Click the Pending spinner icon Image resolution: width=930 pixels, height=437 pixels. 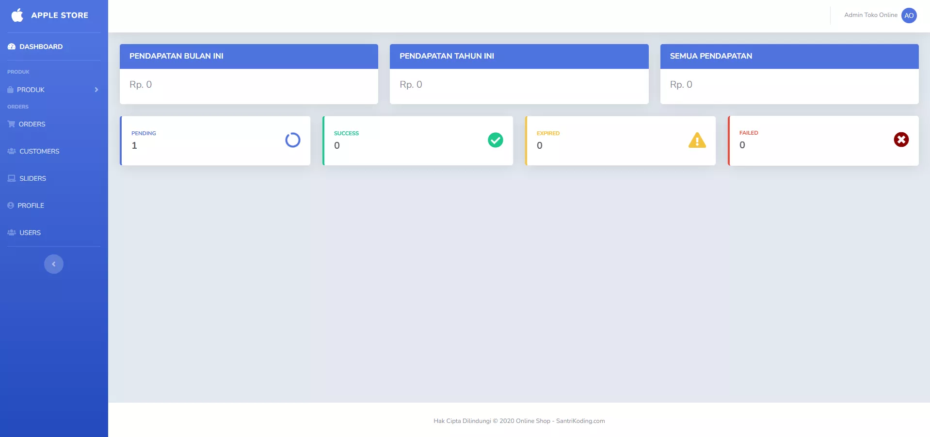point(293,140)
